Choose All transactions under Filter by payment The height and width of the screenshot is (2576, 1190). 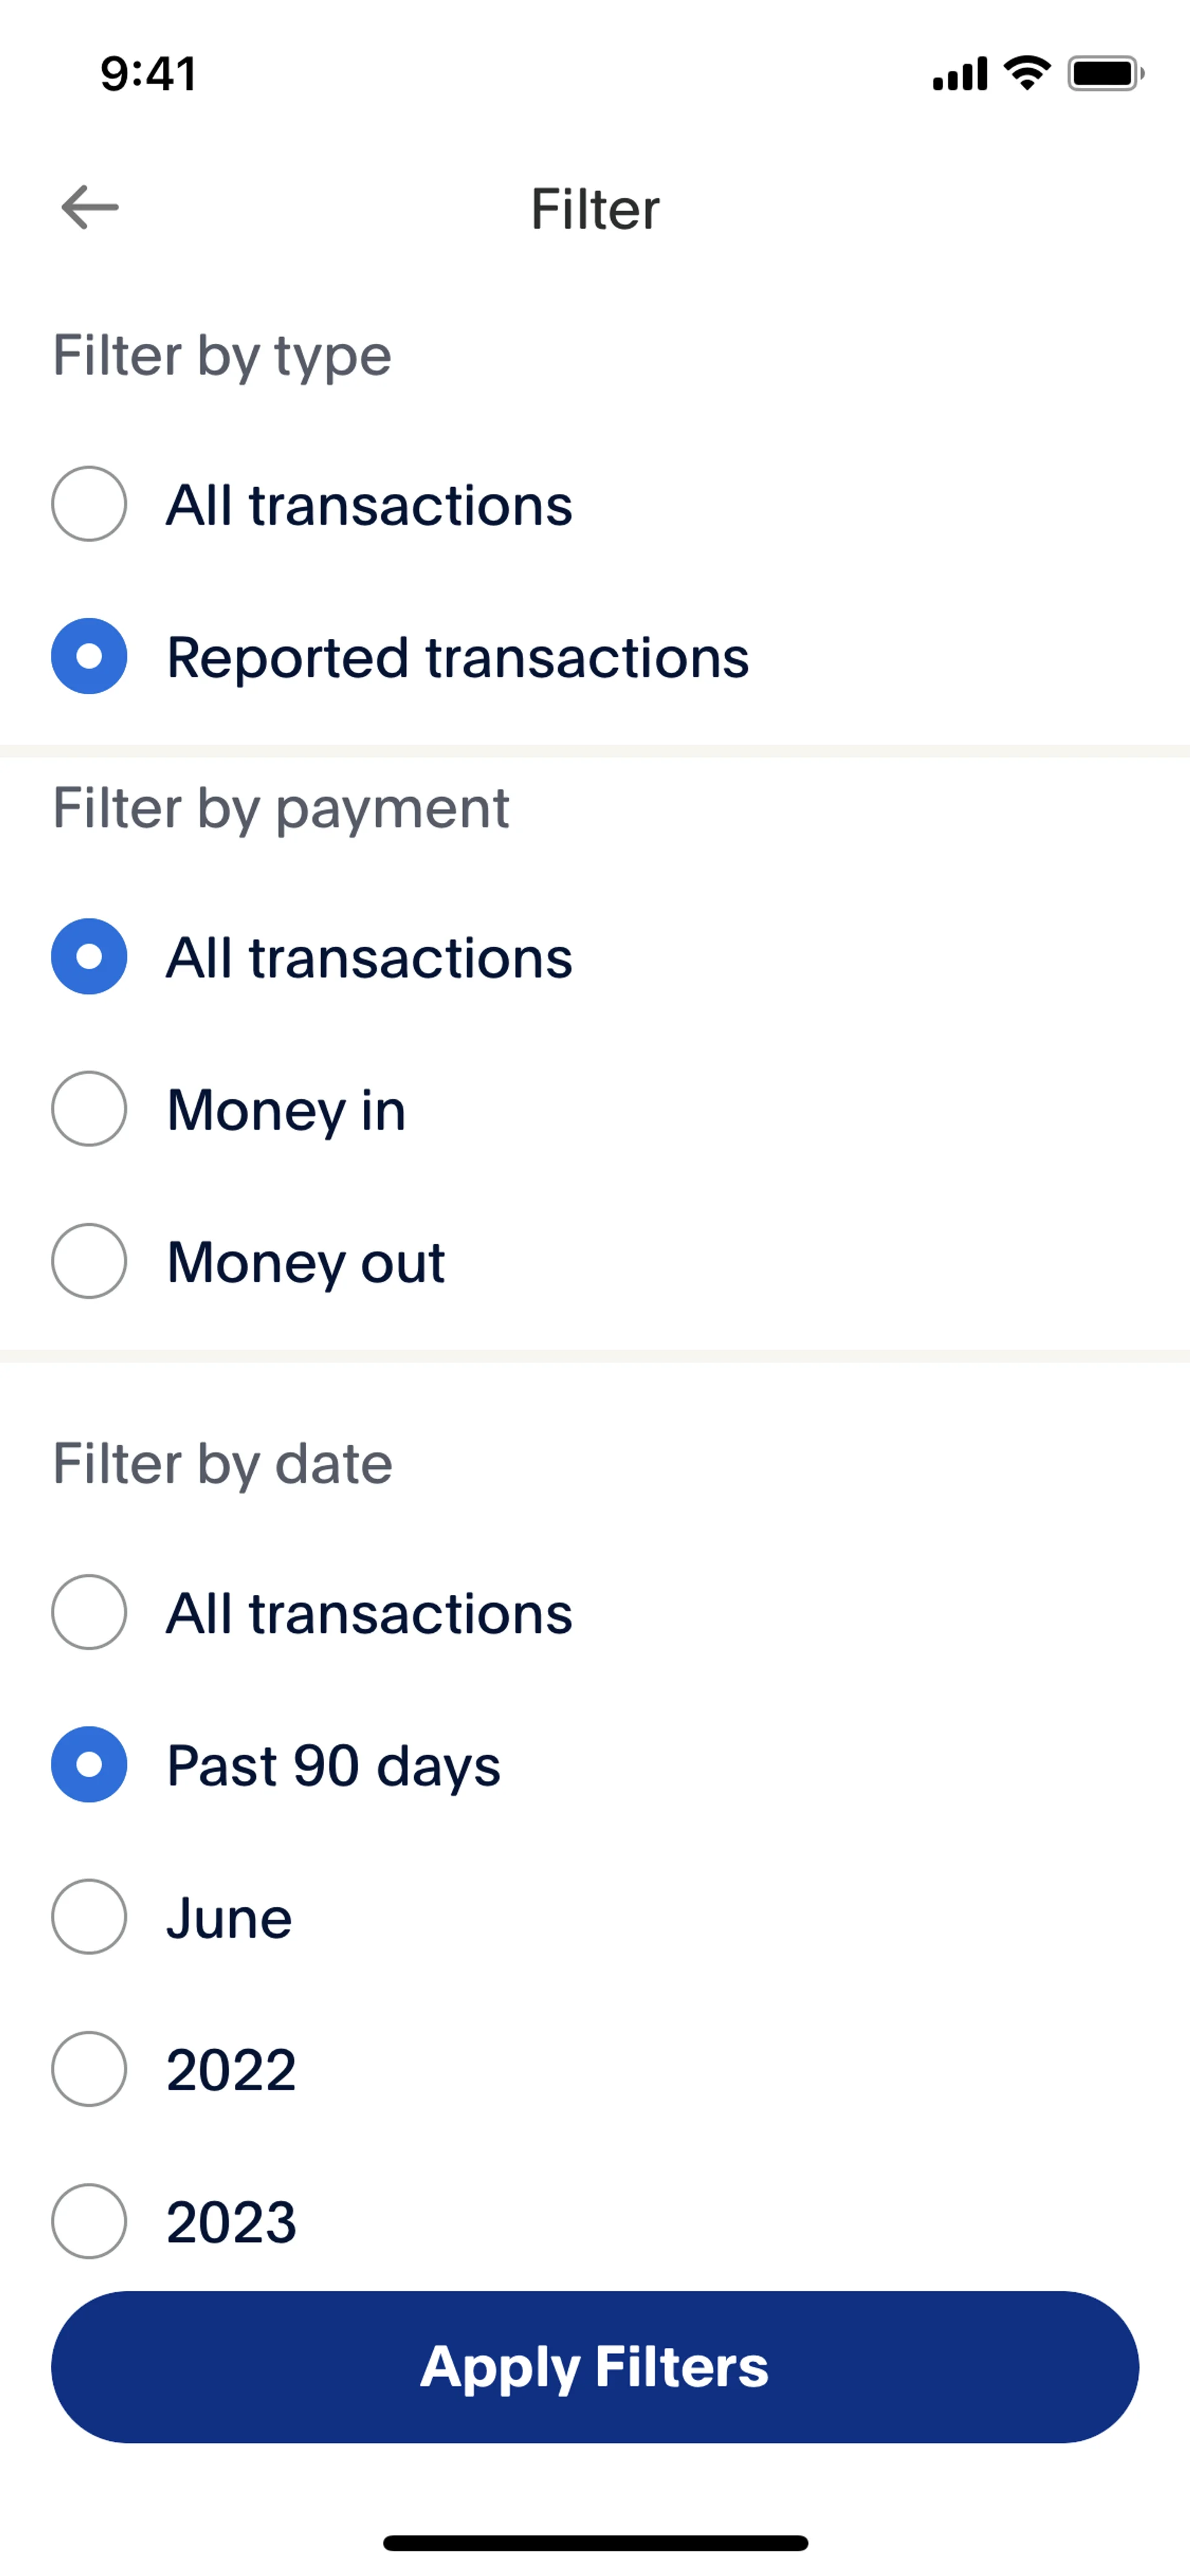pyautogui.click(x=89, y=957)
